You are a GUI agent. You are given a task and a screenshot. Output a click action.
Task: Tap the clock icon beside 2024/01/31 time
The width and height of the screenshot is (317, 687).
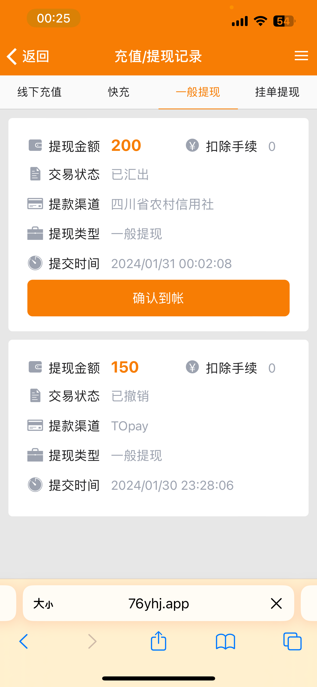coord(35,263)
